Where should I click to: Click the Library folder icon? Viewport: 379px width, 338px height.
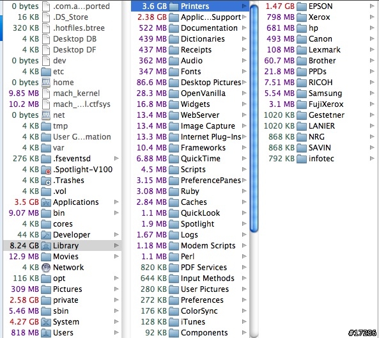coord(46,246)
